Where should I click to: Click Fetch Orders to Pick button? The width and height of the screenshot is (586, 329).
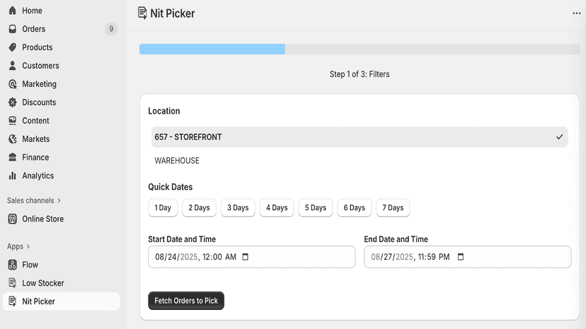186,301
